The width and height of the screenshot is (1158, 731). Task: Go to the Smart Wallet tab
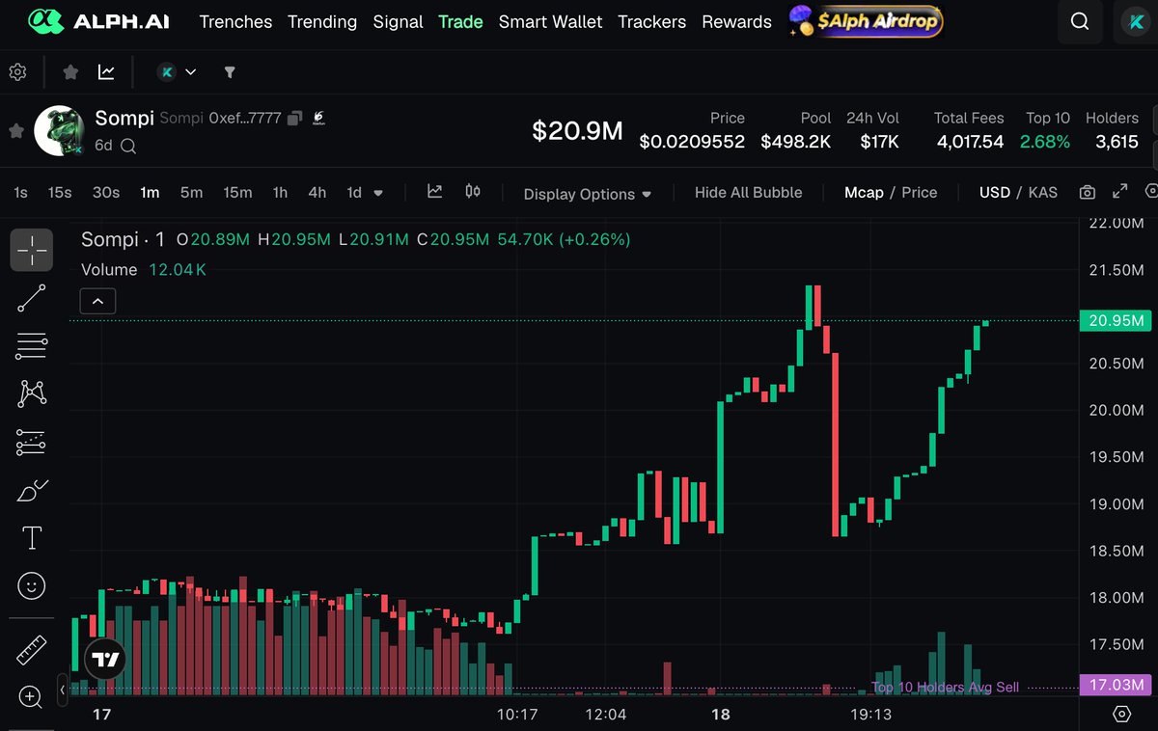[x=551, y=21]
